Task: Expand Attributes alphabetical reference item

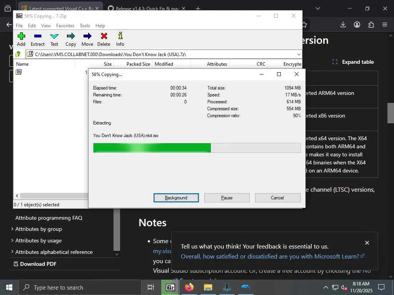Action: click(12, 252)
